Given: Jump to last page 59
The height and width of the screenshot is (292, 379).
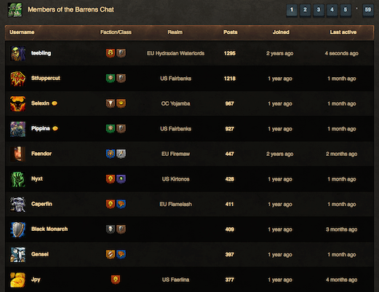Looking at the screenshot, I should pos(368,10).
